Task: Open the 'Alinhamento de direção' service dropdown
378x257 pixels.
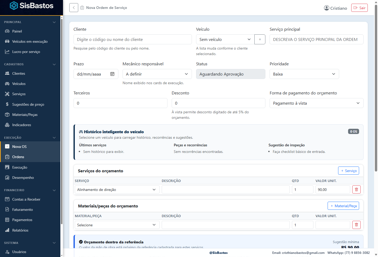Action: pyautogui.click(x=117, y=189)
